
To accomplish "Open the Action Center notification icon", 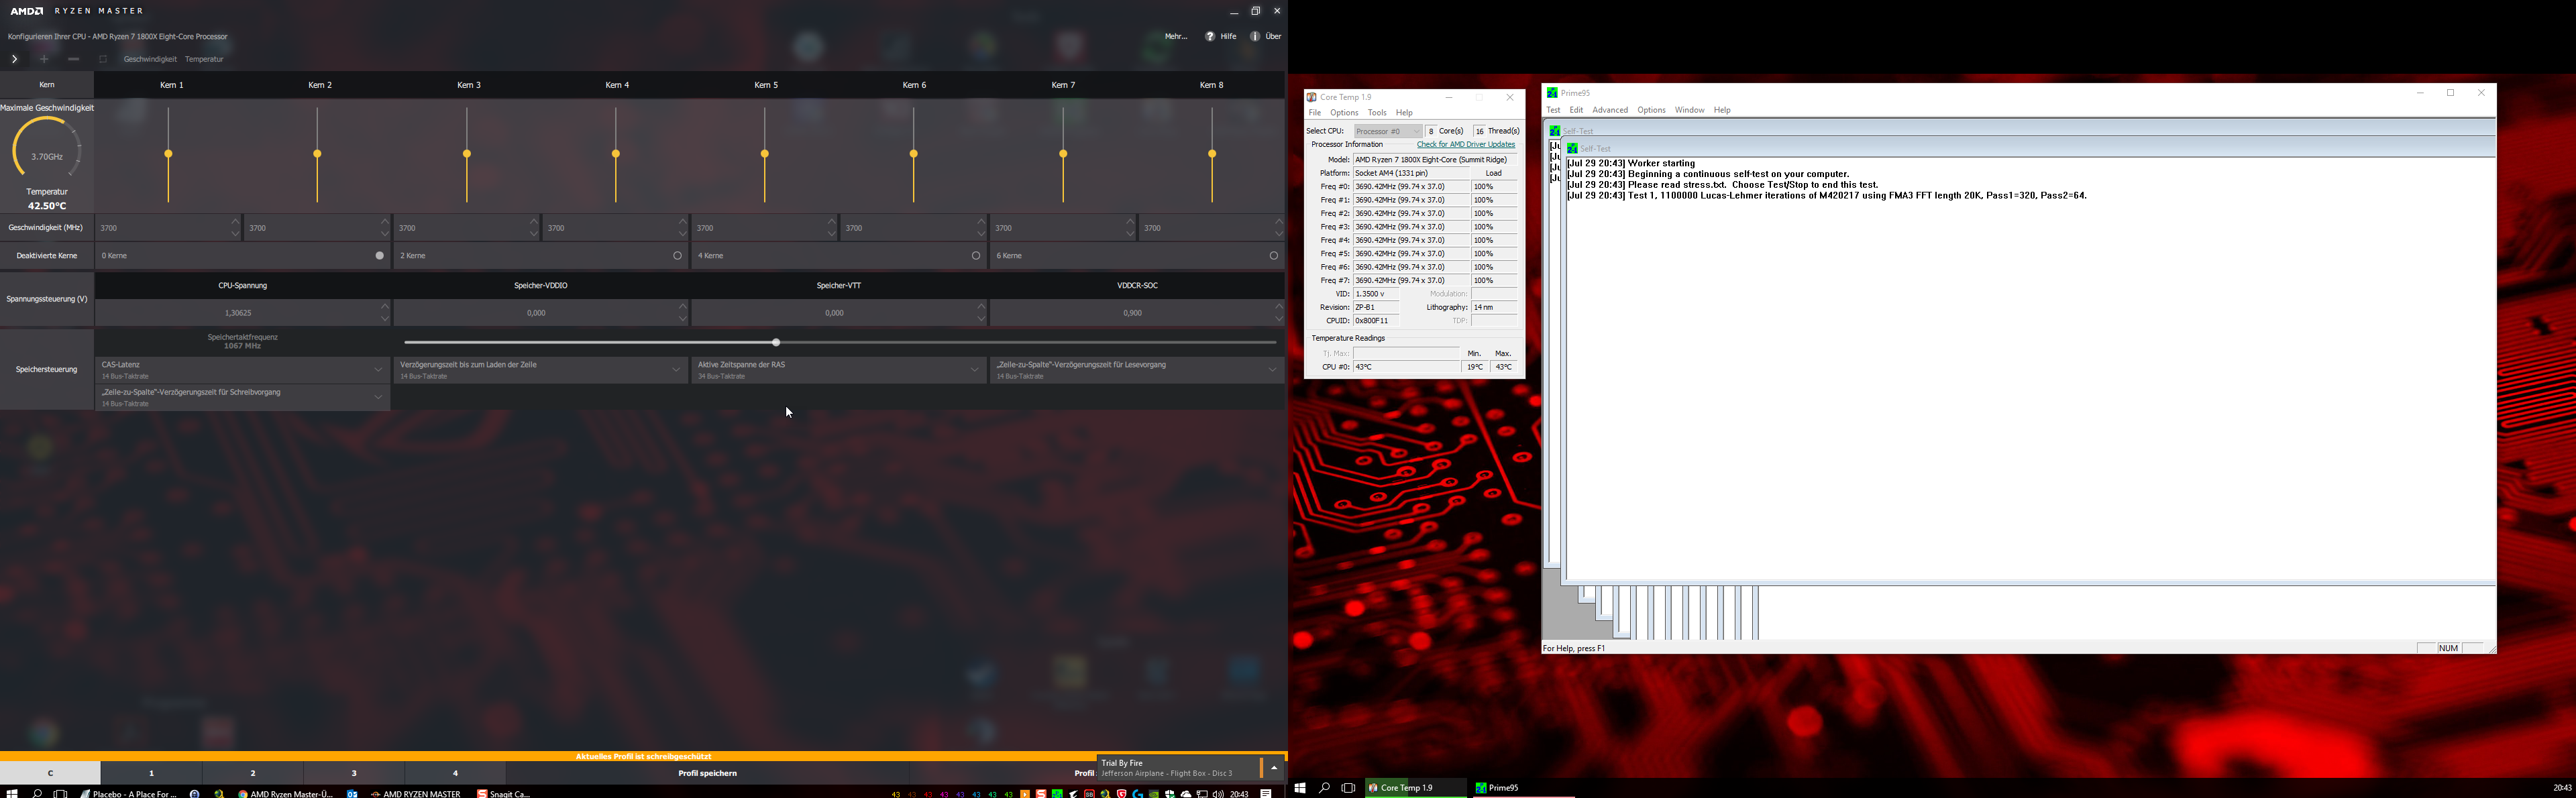I will point(1266,793).
